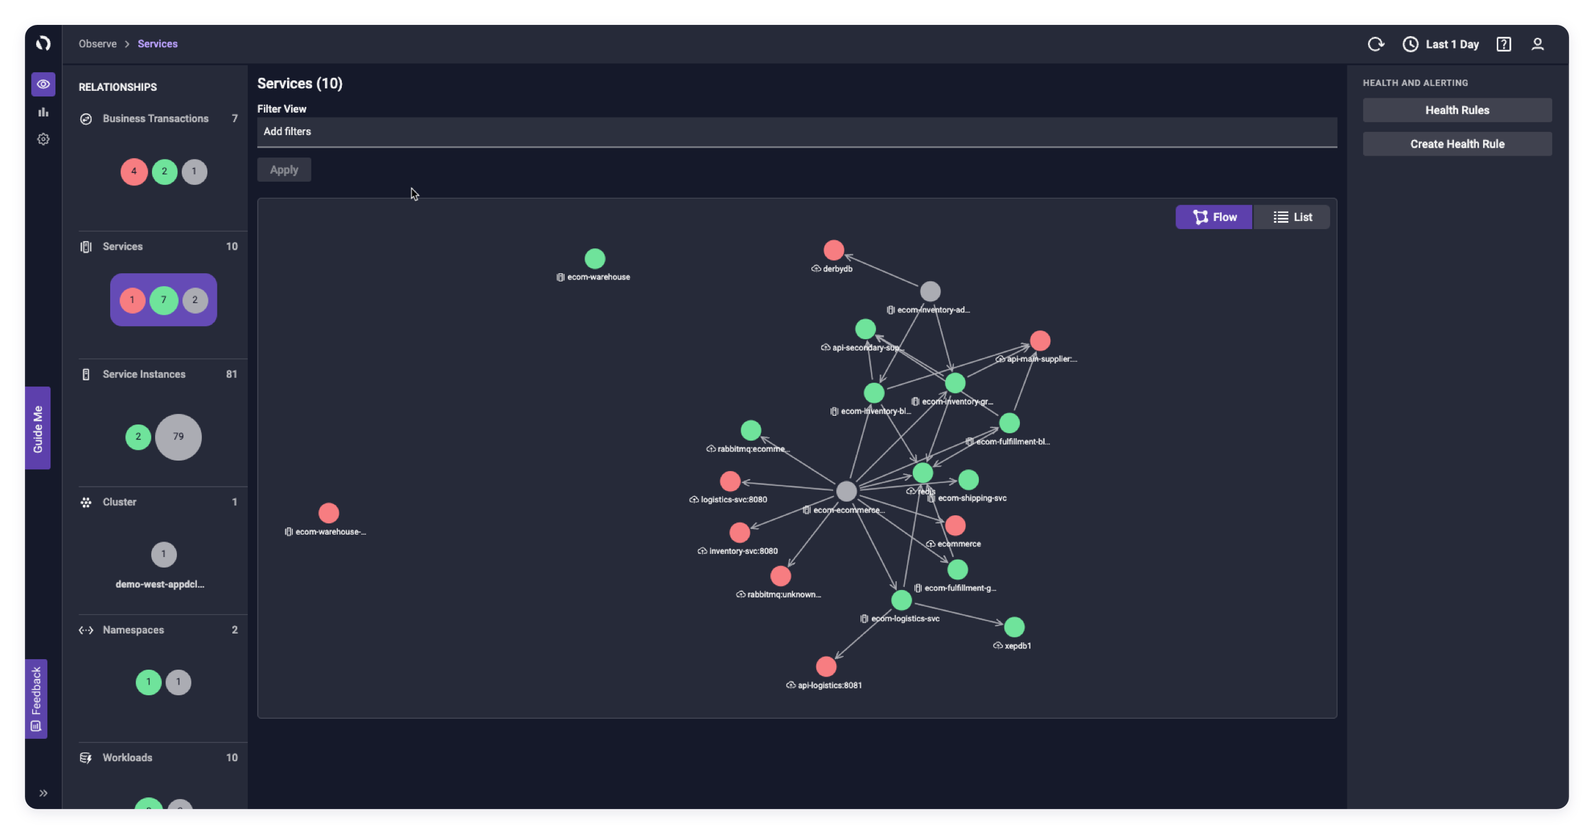Apply the current filter view

283,170
